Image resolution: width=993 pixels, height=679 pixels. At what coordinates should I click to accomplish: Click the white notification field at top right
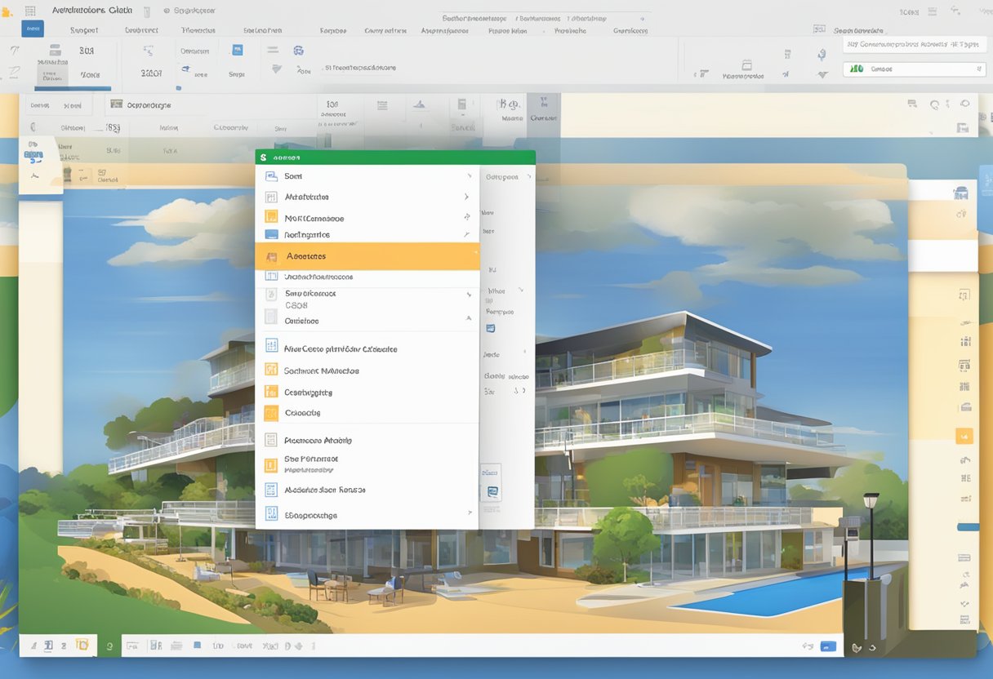click(x=911, y=45)
